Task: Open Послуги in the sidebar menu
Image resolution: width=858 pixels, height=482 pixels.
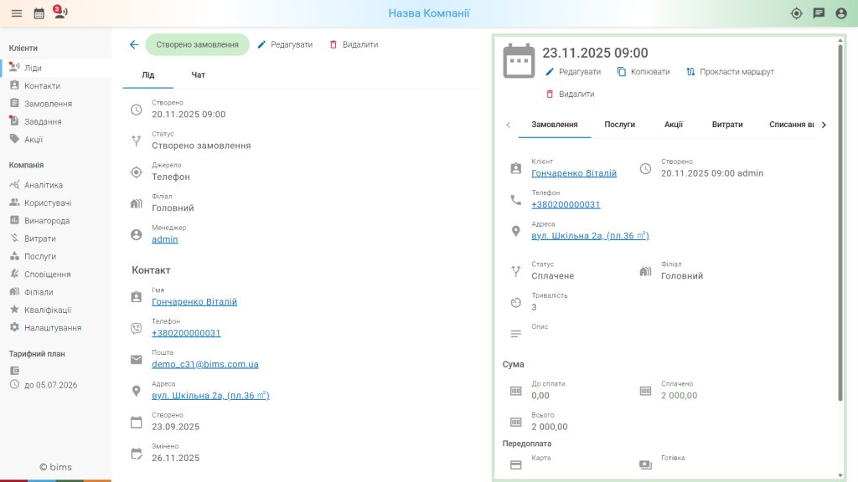Action: tap(56, 256)
